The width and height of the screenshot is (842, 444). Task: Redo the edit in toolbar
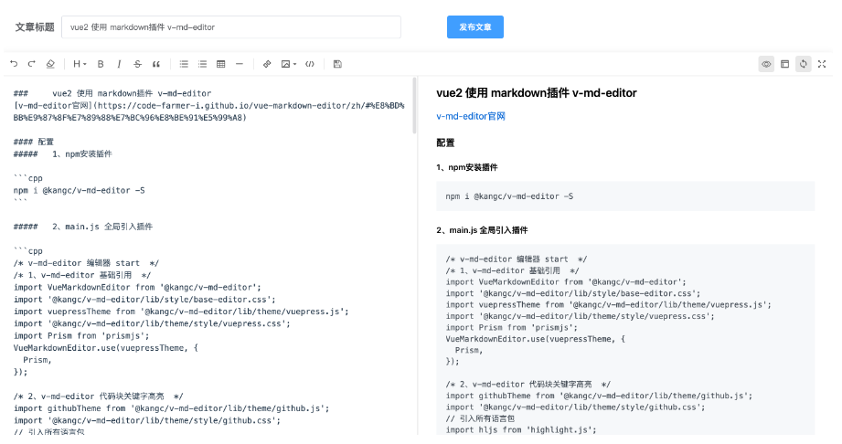coord(32,64)
